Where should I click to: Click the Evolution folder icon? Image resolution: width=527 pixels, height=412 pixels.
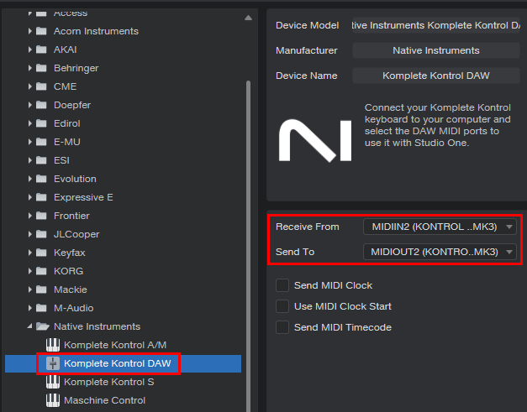[41, 179]
